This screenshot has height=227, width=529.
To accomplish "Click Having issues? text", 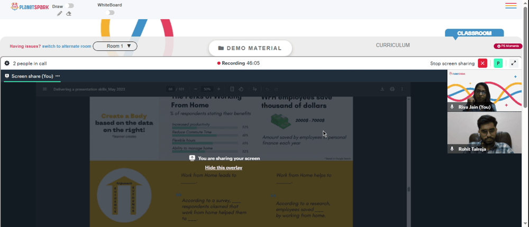I will click(25, 46).
